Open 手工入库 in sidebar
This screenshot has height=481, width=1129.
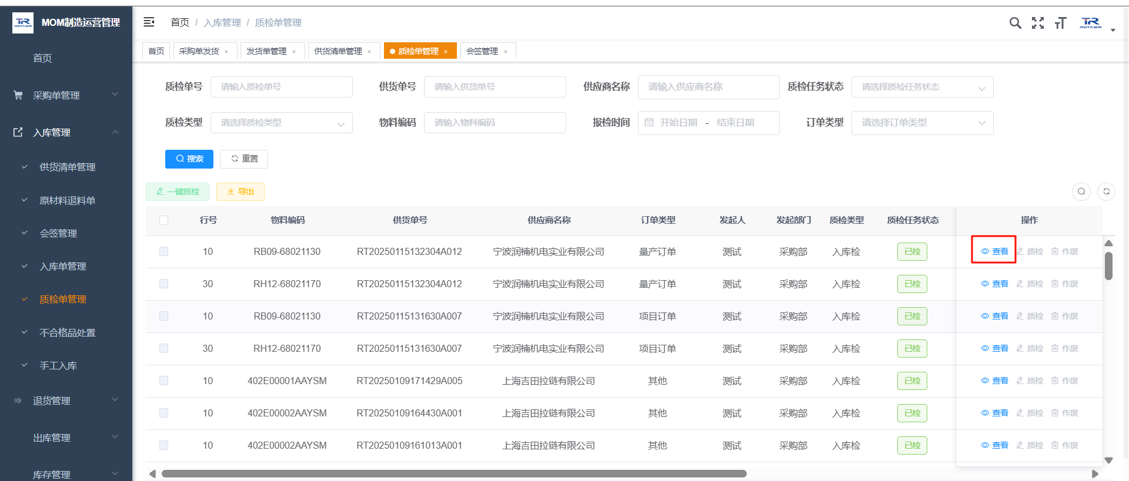click(58, 365)
